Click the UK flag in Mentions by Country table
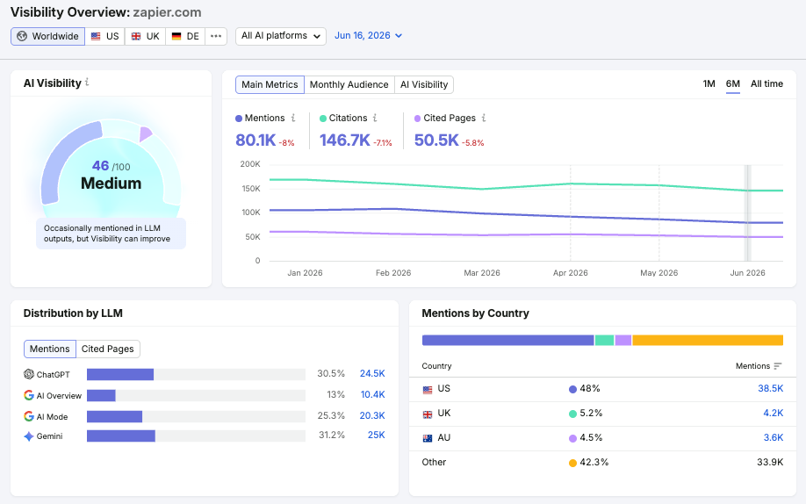The height and width of the screenshot is (504, 806). tap(428, 414)
